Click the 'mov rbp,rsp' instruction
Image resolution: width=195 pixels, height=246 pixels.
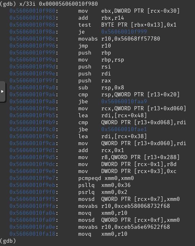pos(101,60)
